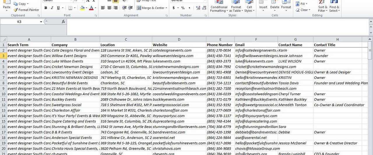Screen dimensions: 373x155
Task: Apply accounting dollar number format
Action: 174,8
